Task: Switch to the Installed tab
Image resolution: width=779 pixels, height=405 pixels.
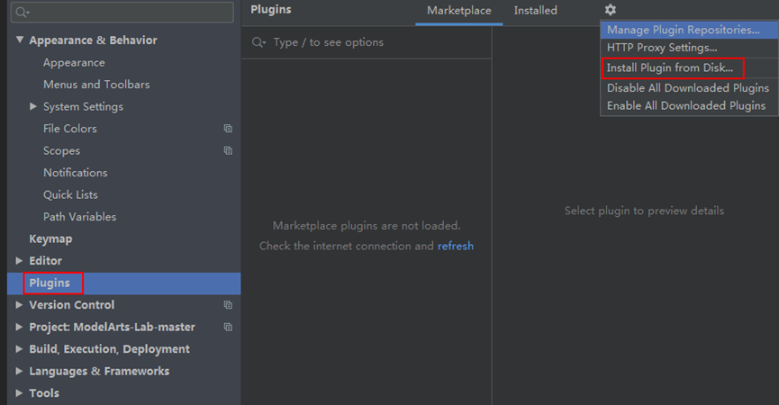Action: [x=536, y=11]
